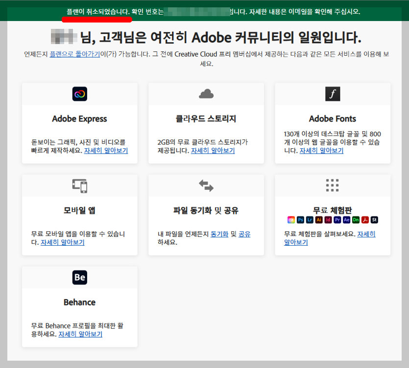Open the Acrobat icon in the trials row
The width and height of the screenshot is (409, 368).
365,220
